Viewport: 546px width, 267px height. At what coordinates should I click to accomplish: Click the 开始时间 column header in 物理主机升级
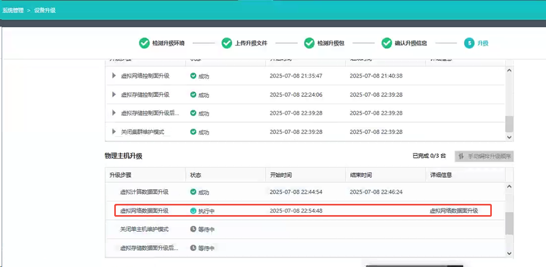tap(281, 175)
